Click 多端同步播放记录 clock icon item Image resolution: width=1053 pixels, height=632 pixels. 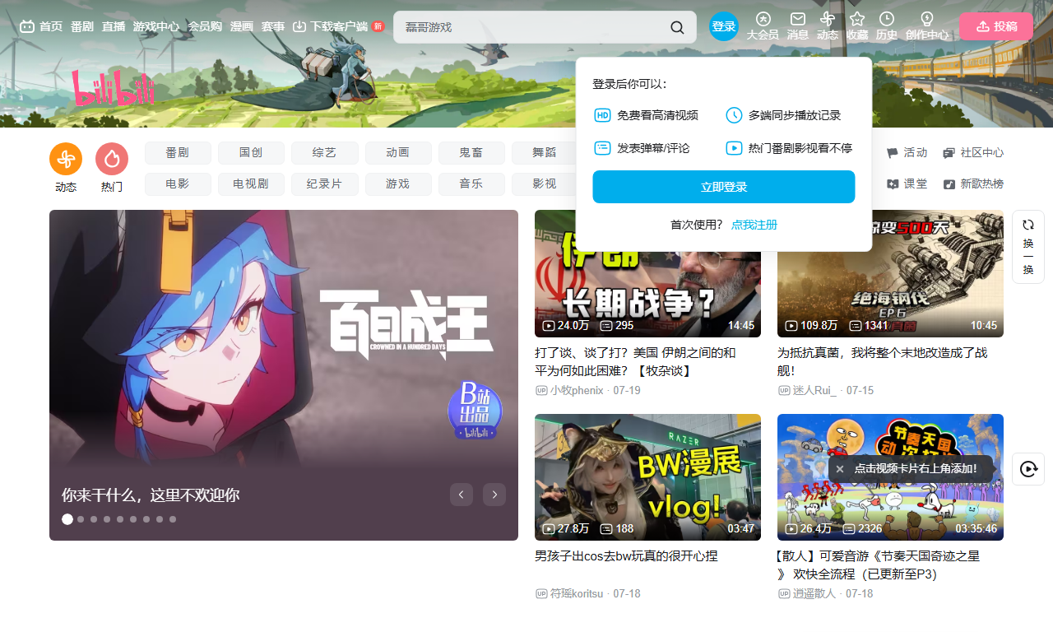(783, 115)
